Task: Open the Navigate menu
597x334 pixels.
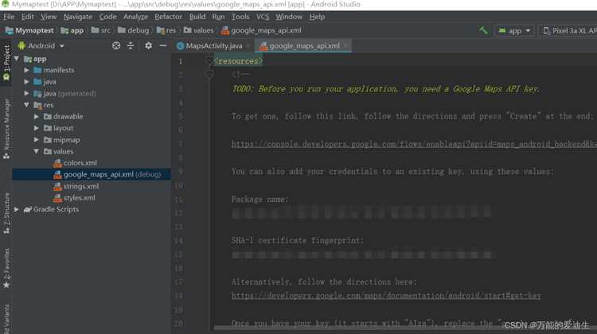Action: click(78, 17)
